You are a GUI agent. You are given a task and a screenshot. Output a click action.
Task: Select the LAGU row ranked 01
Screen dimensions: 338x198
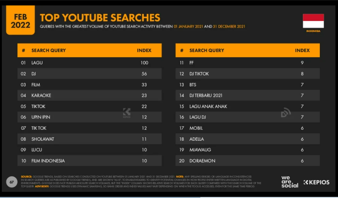90,63
